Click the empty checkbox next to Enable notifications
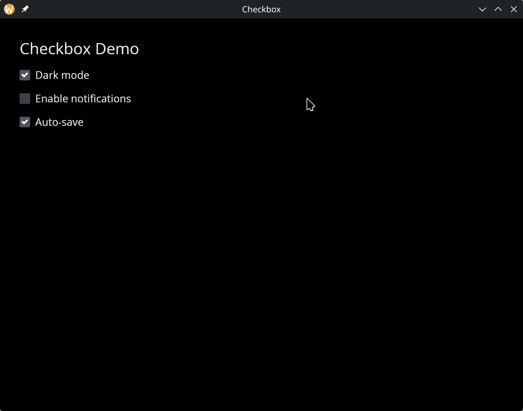 (25, 99)
